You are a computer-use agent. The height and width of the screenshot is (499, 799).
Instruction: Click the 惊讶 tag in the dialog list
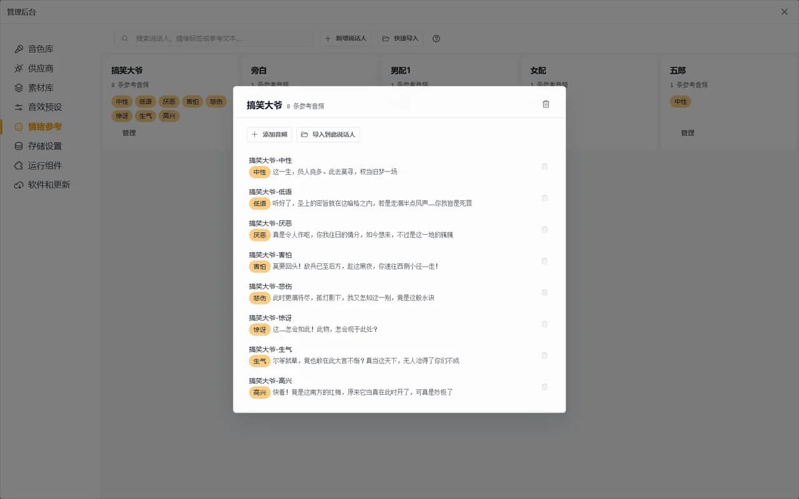click(260, 329)
